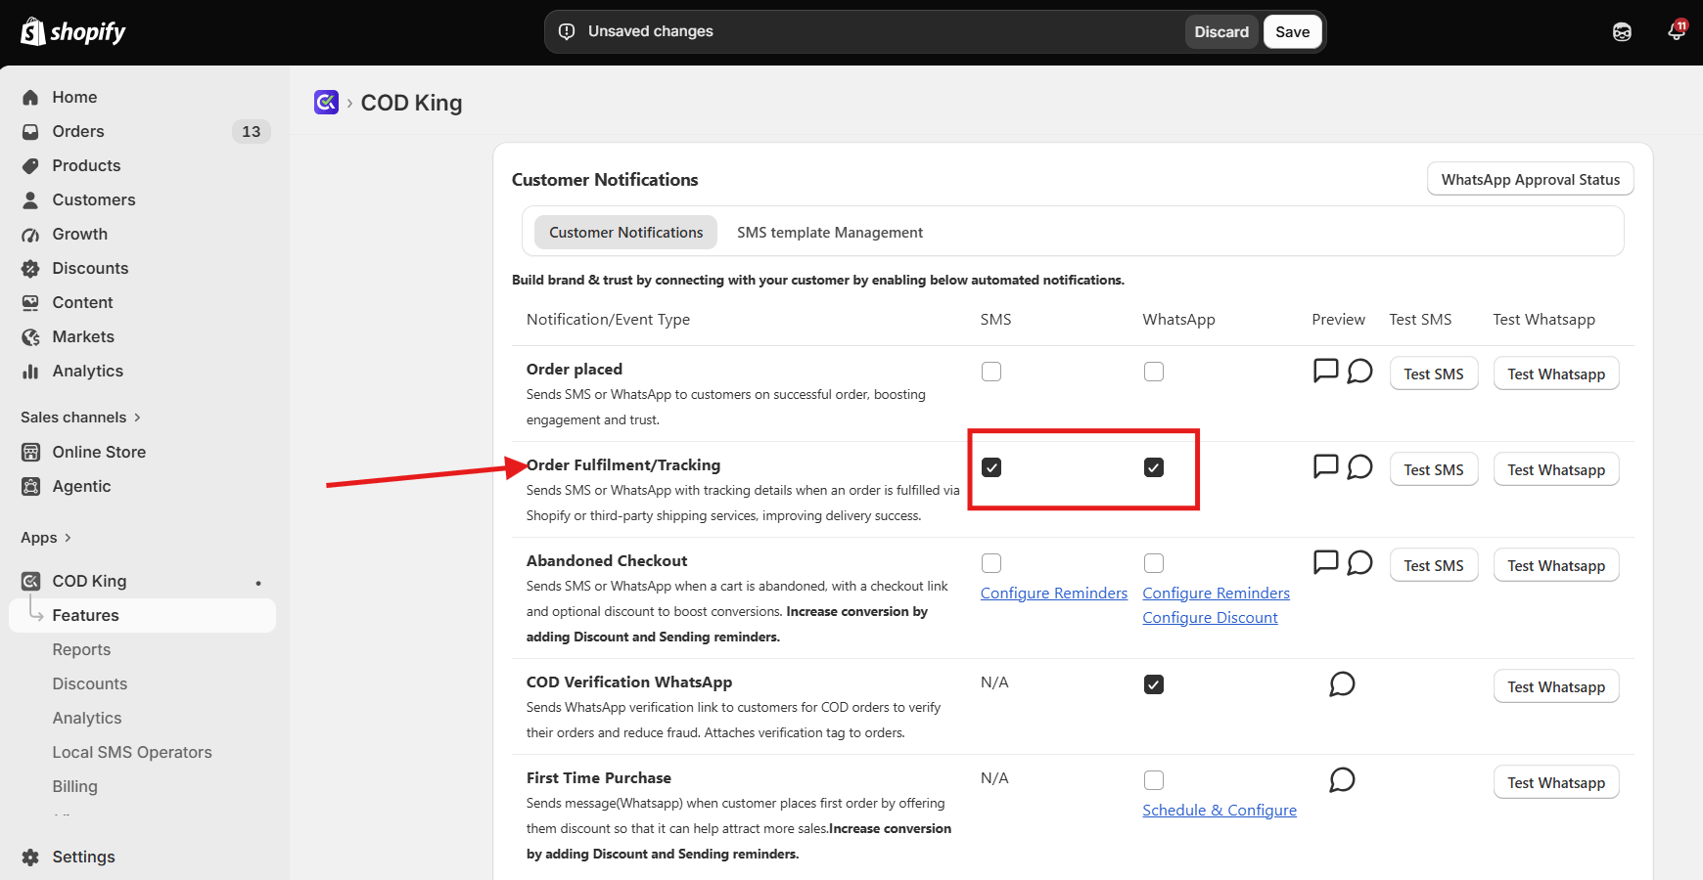Screen dimensions: 1703x880
Task: Click the Shopify logo
Action: pyautogui.click(x=73, y=32)
